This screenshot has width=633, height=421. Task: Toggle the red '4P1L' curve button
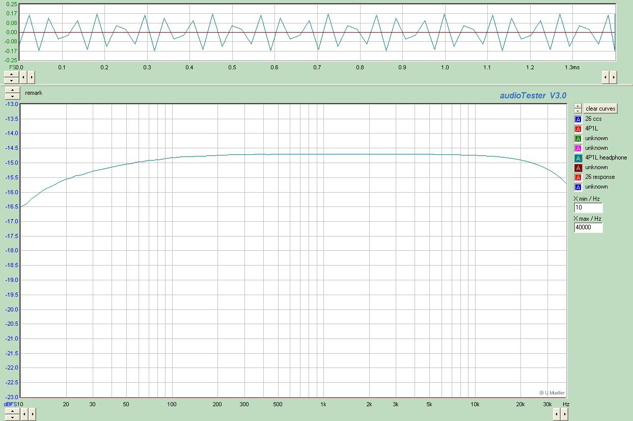click(578, 129)
